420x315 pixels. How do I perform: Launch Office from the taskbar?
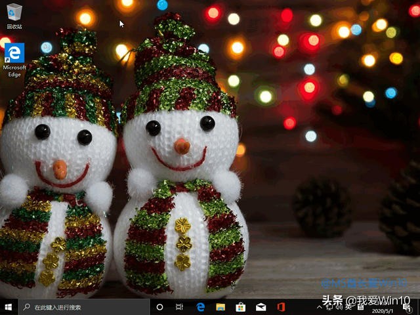click(x=281, y=307)
